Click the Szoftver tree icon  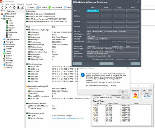(x=4, y=58)
